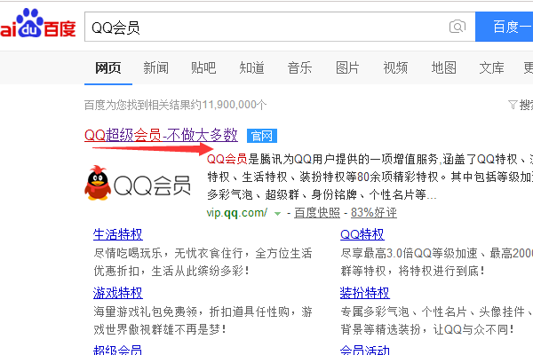Switch to the 贴吧 tab
533x355 pixels.
203,67
